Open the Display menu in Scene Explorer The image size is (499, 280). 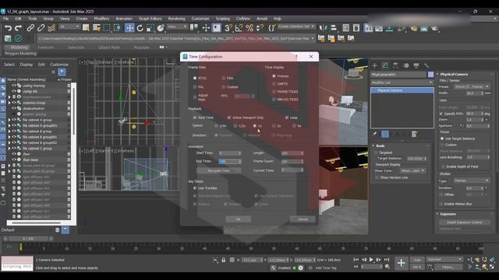(27, 65)
